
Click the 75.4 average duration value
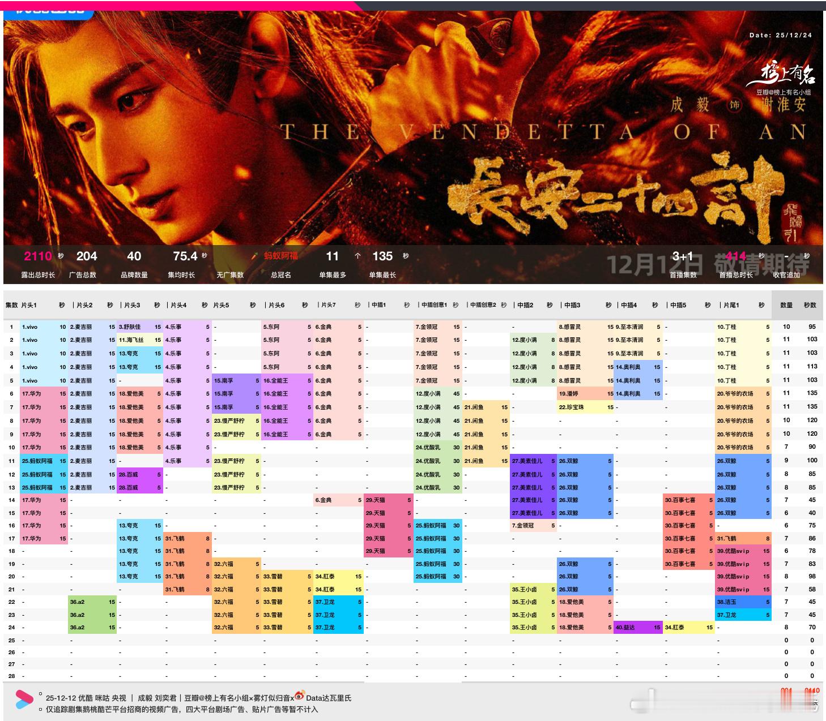click(185, 256)
